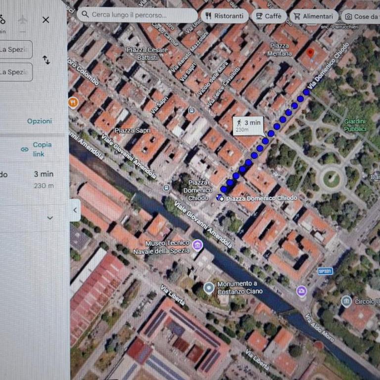Click the Monumento a Costanzo Ciano pin
Viewport: 380px width, 380px height.
(x=209, y=288)
